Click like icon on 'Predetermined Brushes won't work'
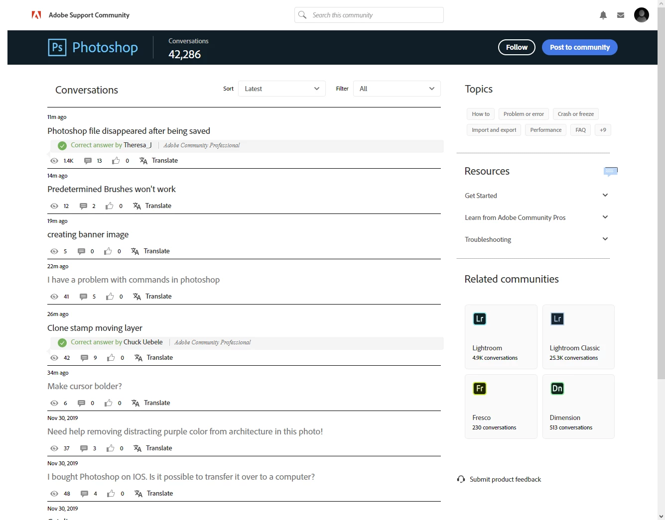 [110, 206]
